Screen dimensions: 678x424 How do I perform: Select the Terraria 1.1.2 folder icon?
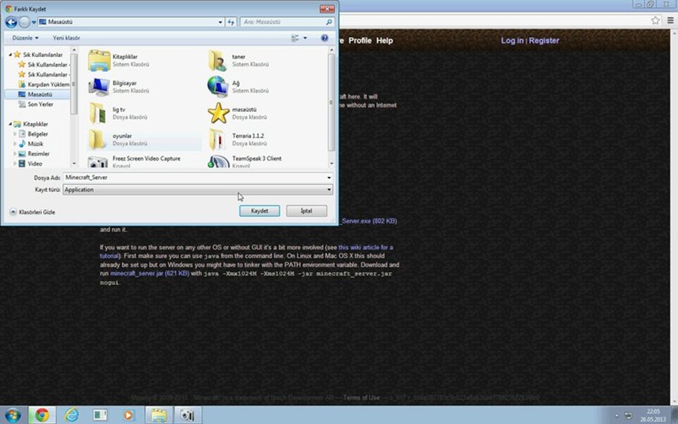click(x=217, y=140)
